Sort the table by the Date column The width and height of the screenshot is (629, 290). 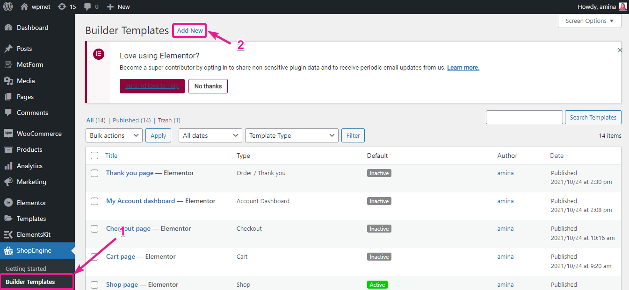557,156
